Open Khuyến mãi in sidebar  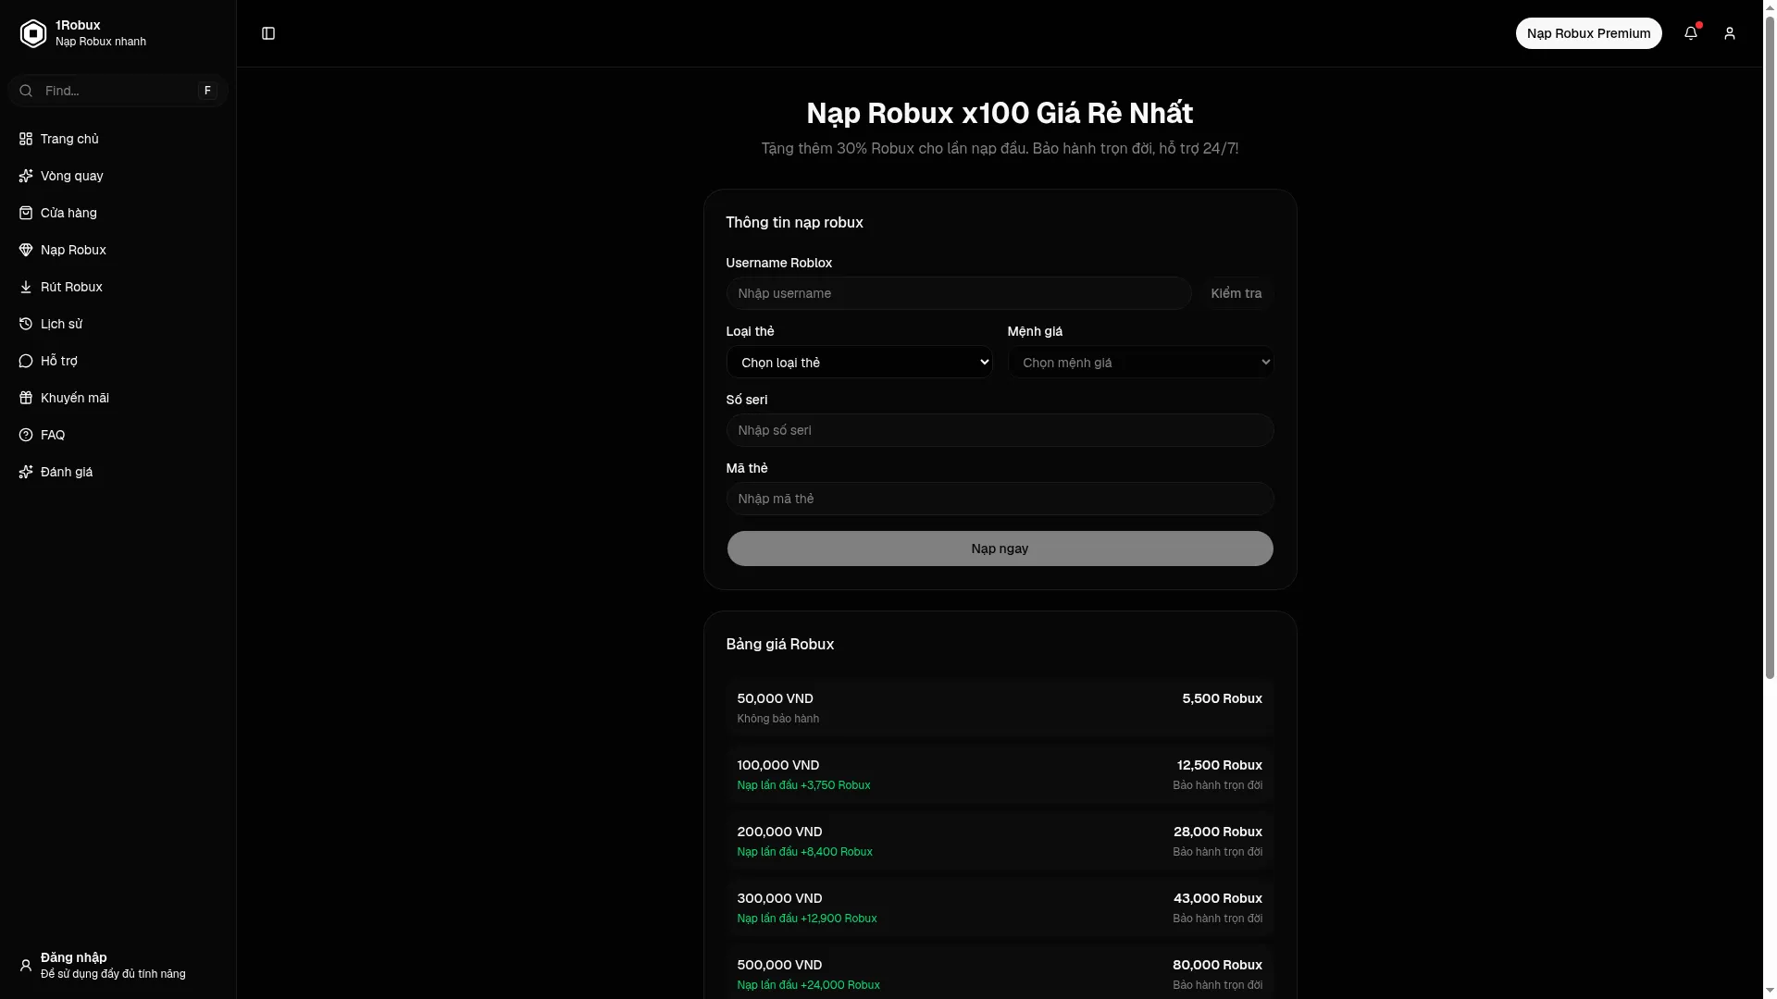point(118,398)
